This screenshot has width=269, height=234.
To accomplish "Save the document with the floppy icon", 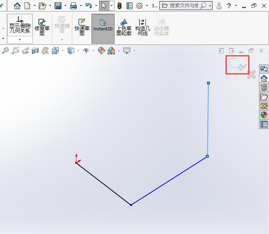I will [x=58, y=6].
